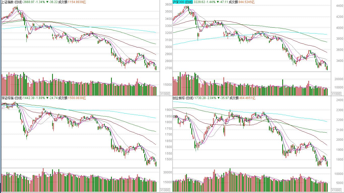The image size is (344, 193).
Task: Click the -1.69% change percentage
Action: 40,98
